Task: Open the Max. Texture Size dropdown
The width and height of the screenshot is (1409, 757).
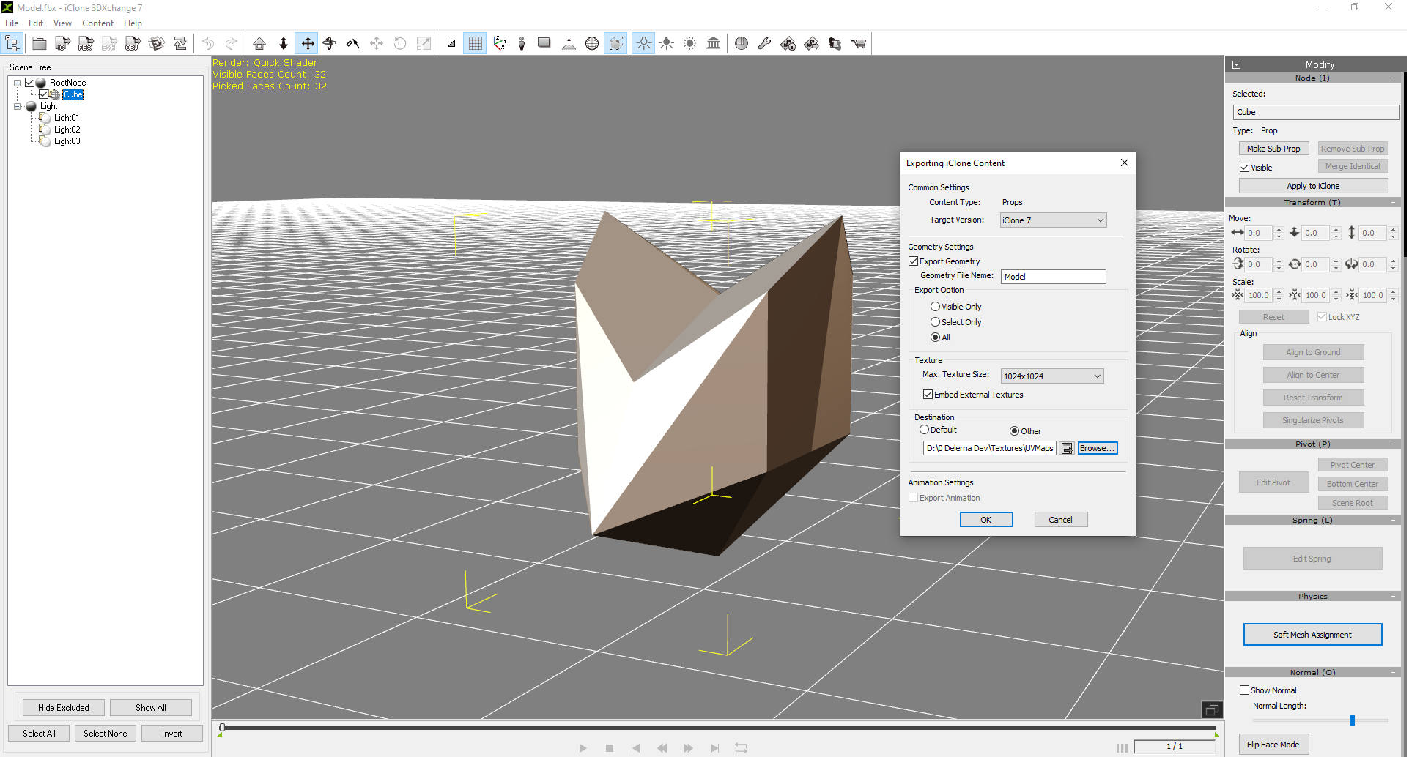Action: click(1052, 376)
